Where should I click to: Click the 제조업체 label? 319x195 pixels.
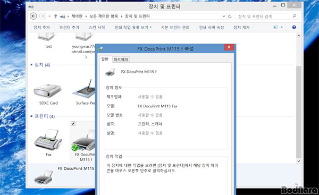tap(114, 97)
